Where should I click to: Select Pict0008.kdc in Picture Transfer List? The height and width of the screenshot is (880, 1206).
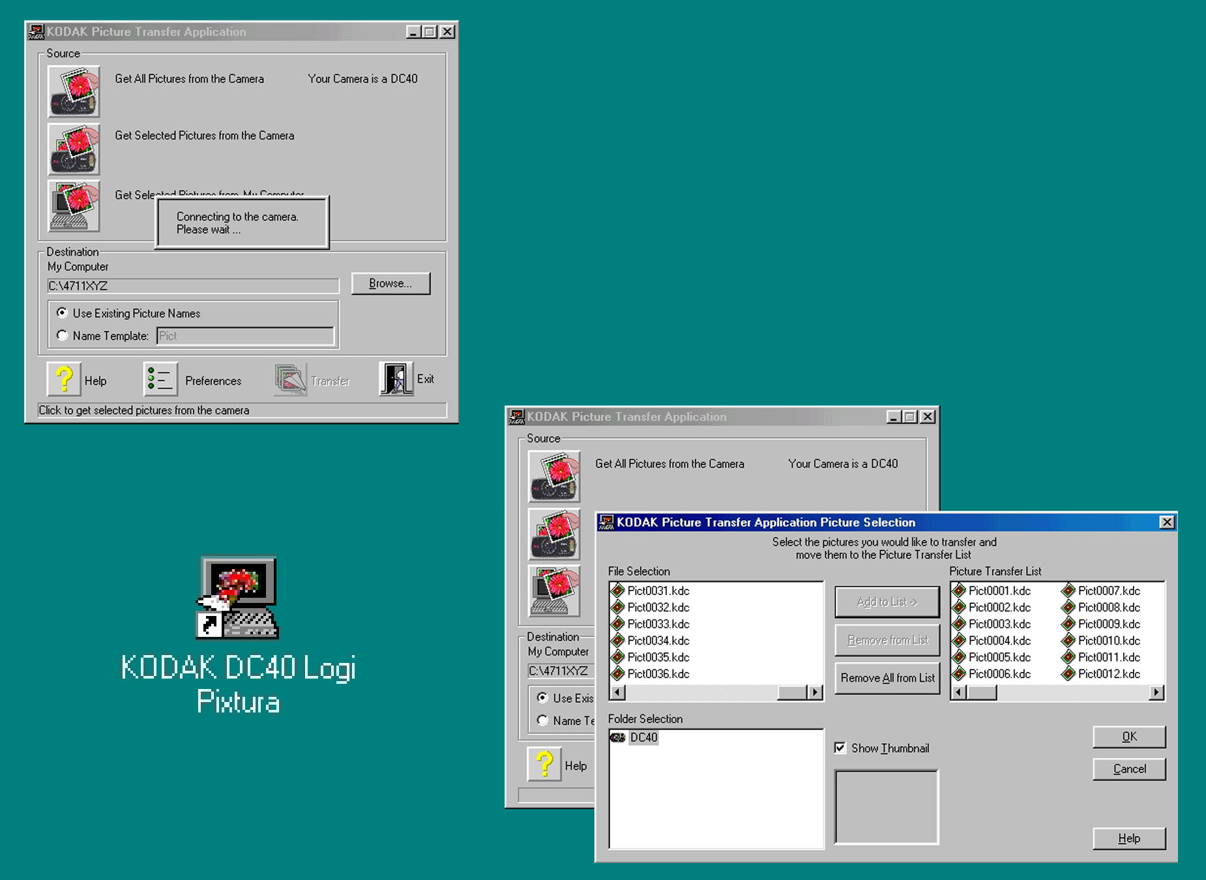(1101, 607)
